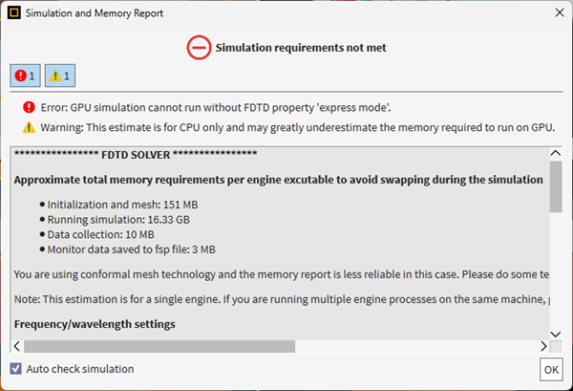This screenshot has width=573, height=391.
Task: Click the vertical scrollbar thumb in report
Action: tap(555, 186)
